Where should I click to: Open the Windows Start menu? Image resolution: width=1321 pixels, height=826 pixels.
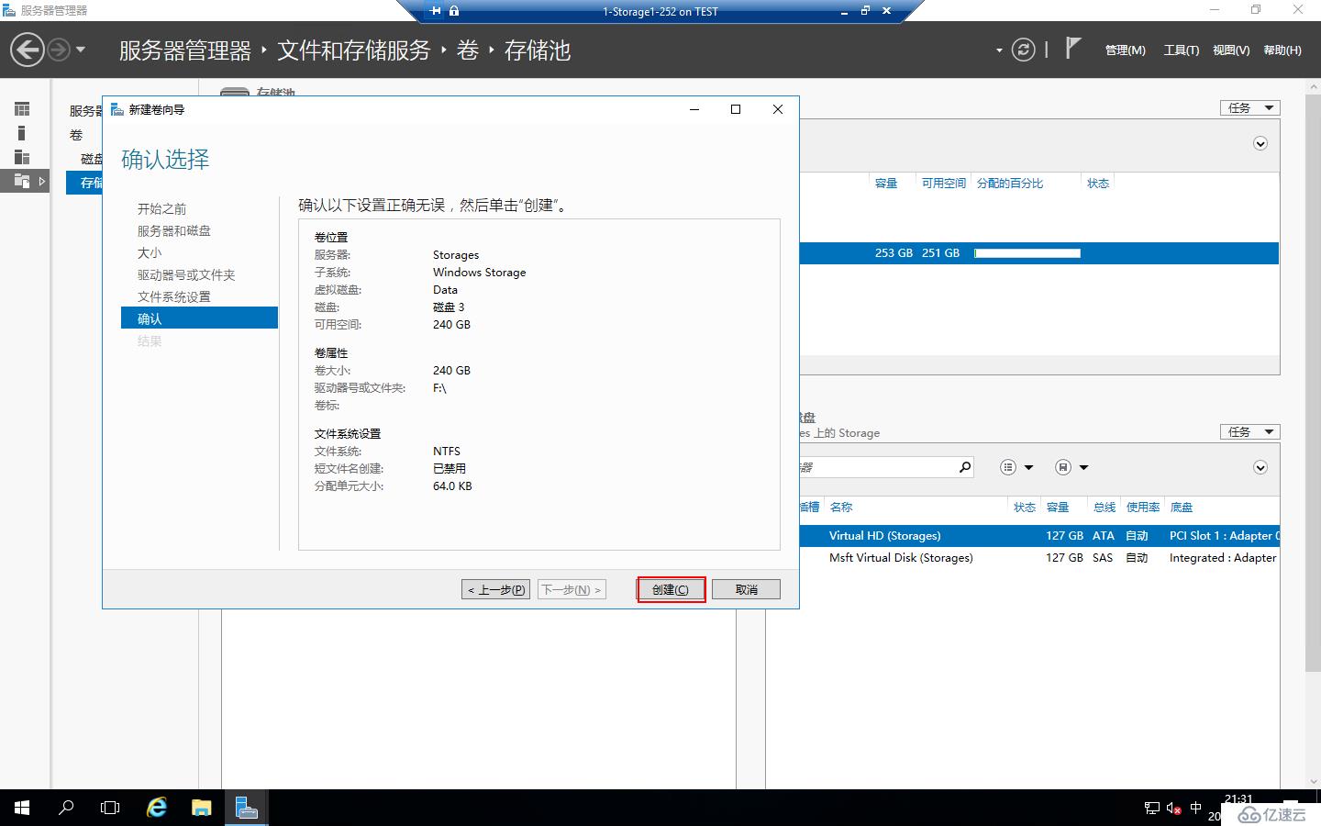point(22,808)
